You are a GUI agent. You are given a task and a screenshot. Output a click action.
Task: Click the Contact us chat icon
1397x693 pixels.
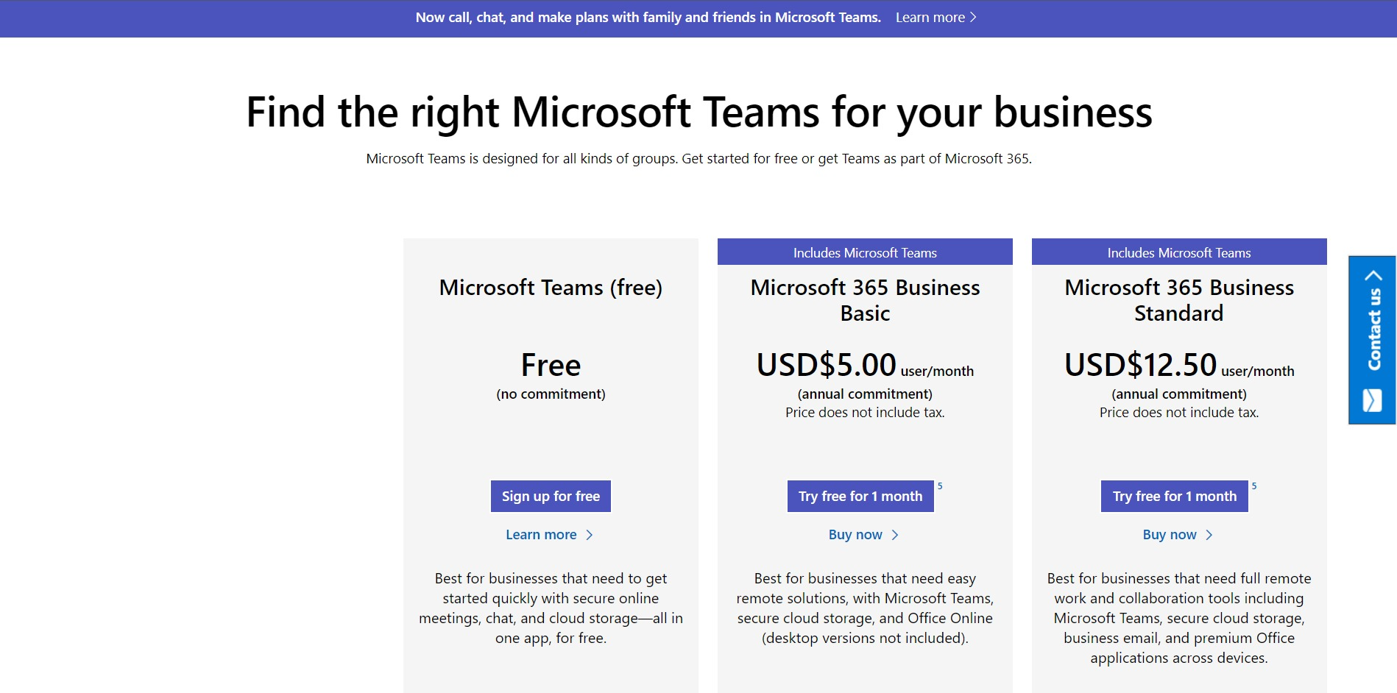[1372, 400]
